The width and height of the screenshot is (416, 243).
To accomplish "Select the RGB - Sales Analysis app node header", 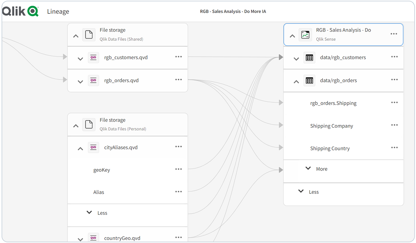I will pyautogui.click(x=343, y=34).
